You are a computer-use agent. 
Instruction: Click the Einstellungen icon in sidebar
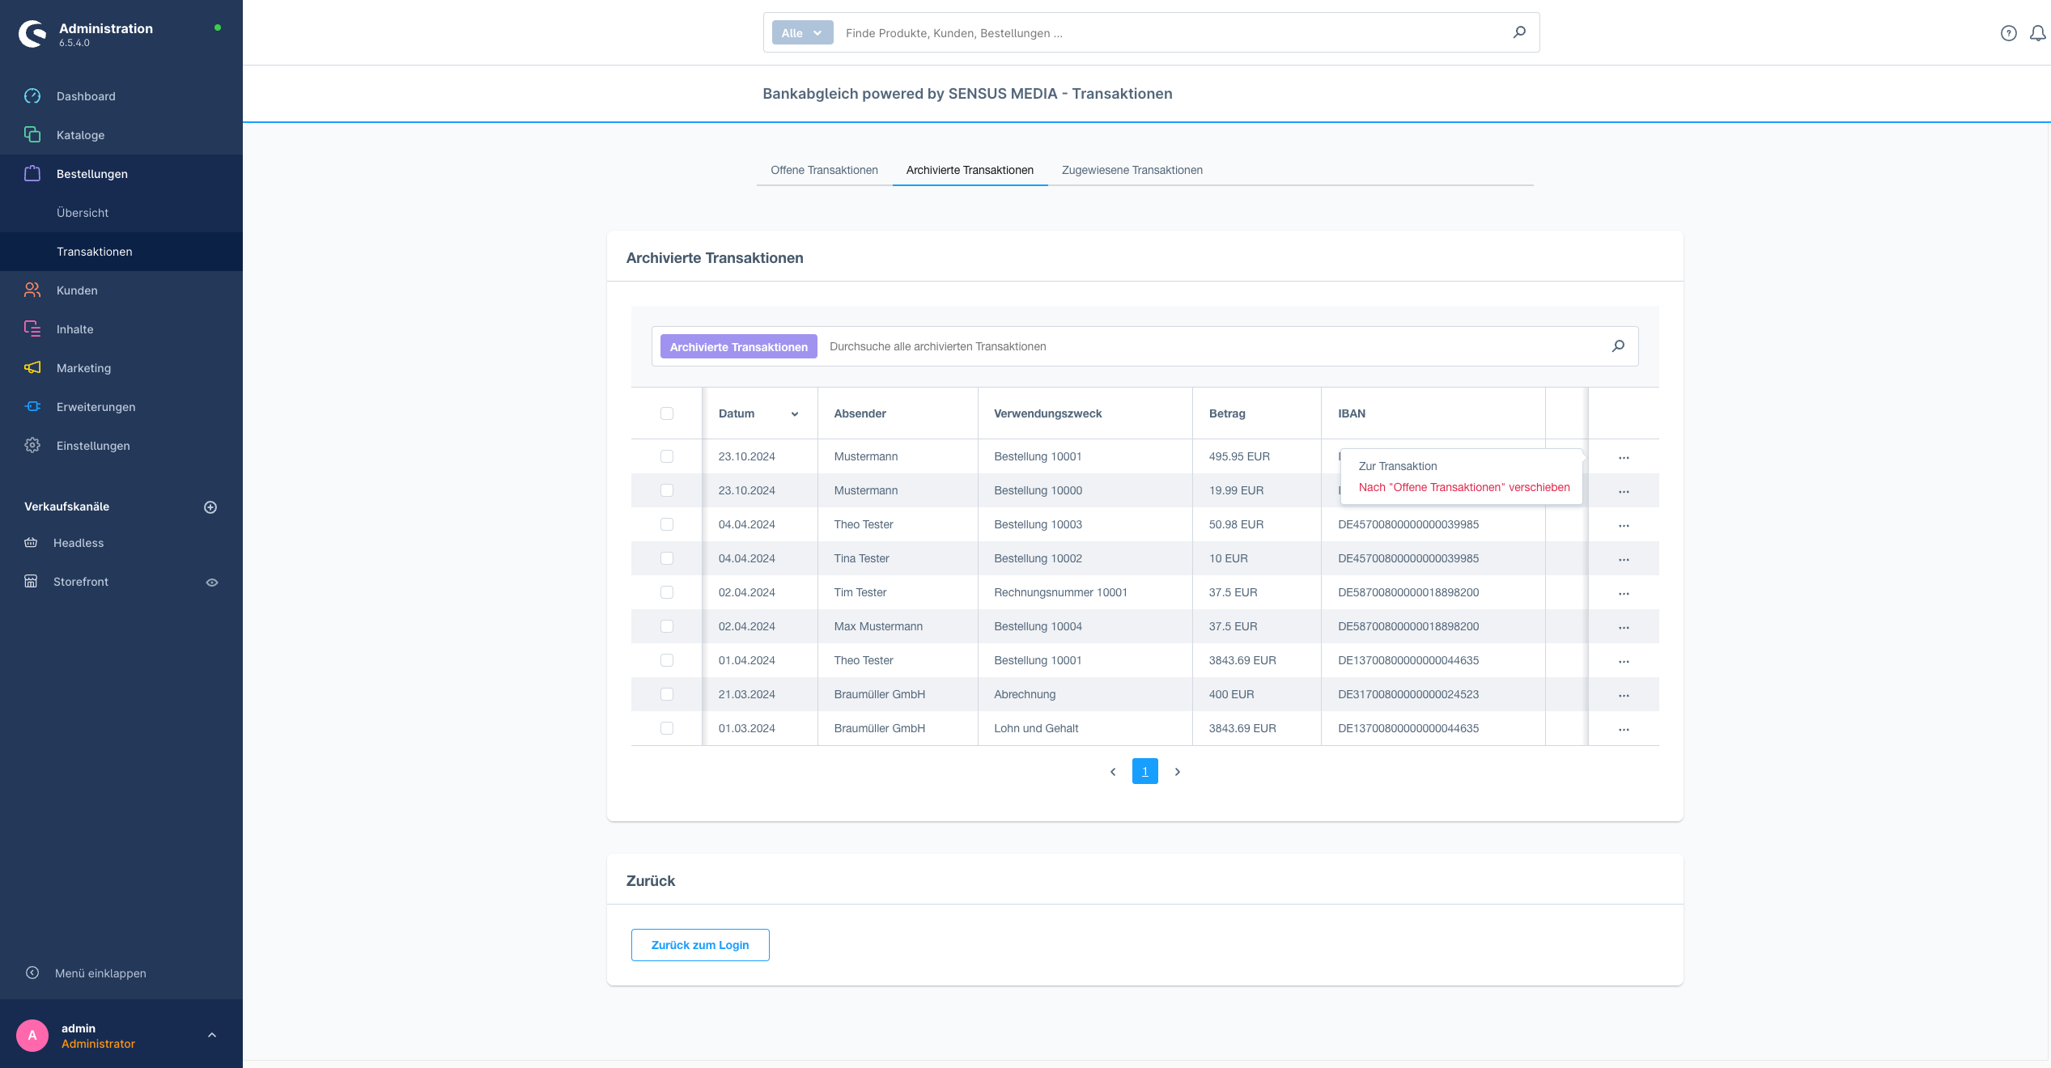pos(32,444)
